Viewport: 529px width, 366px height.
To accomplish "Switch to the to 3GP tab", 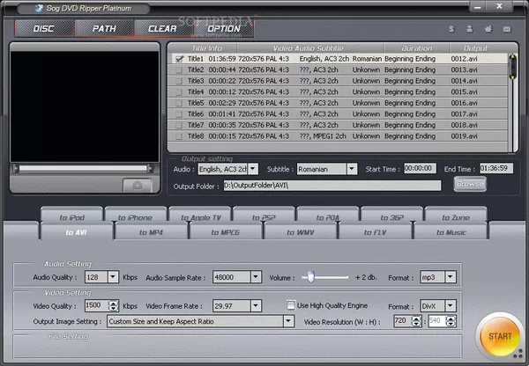I will click(391, 216).
